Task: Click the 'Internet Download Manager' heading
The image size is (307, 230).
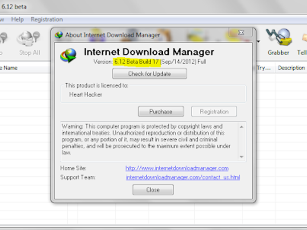Action: click(149, 52)
